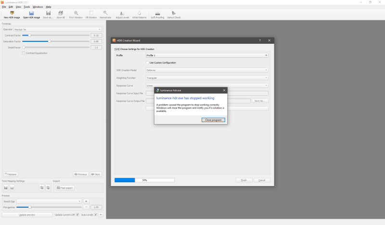
Task: Click the Pre-gamma value field
Action: click(96, 207)
